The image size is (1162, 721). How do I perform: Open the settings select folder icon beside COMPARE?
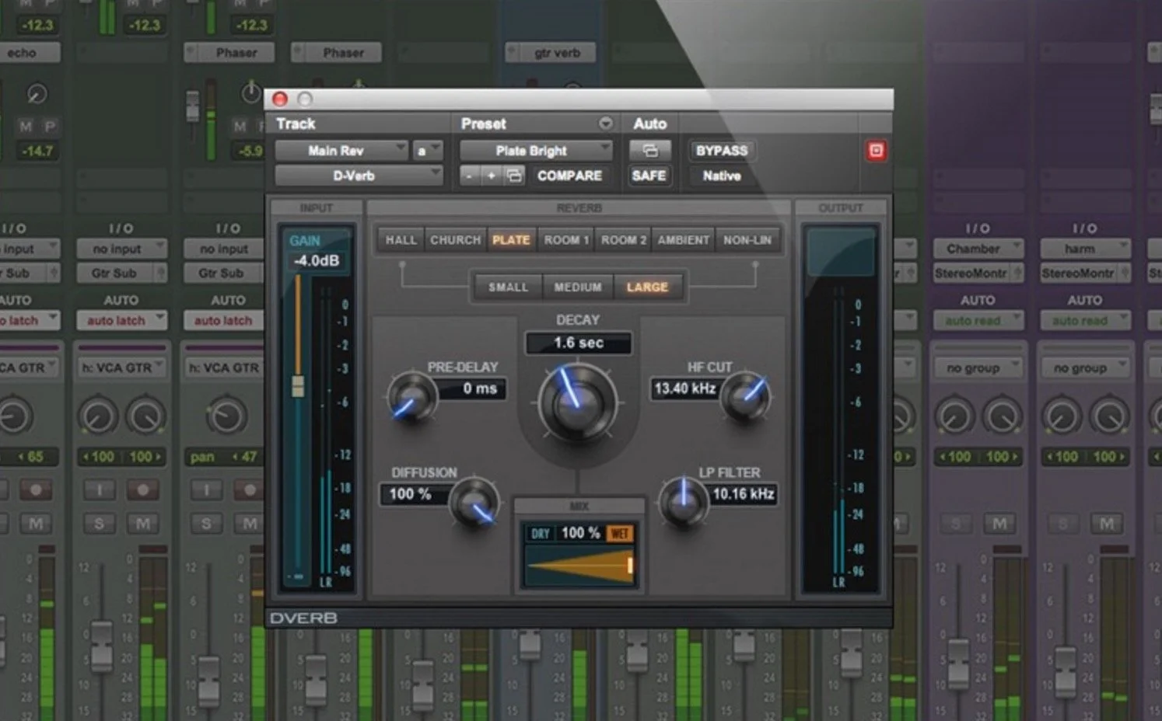click(x=513, y=176)
